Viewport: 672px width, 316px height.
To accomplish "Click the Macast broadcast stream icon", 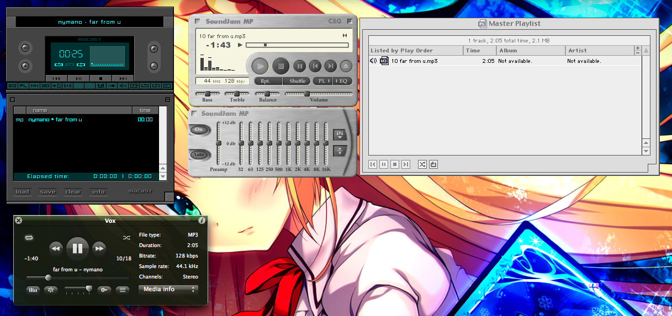I will [67, 85].
